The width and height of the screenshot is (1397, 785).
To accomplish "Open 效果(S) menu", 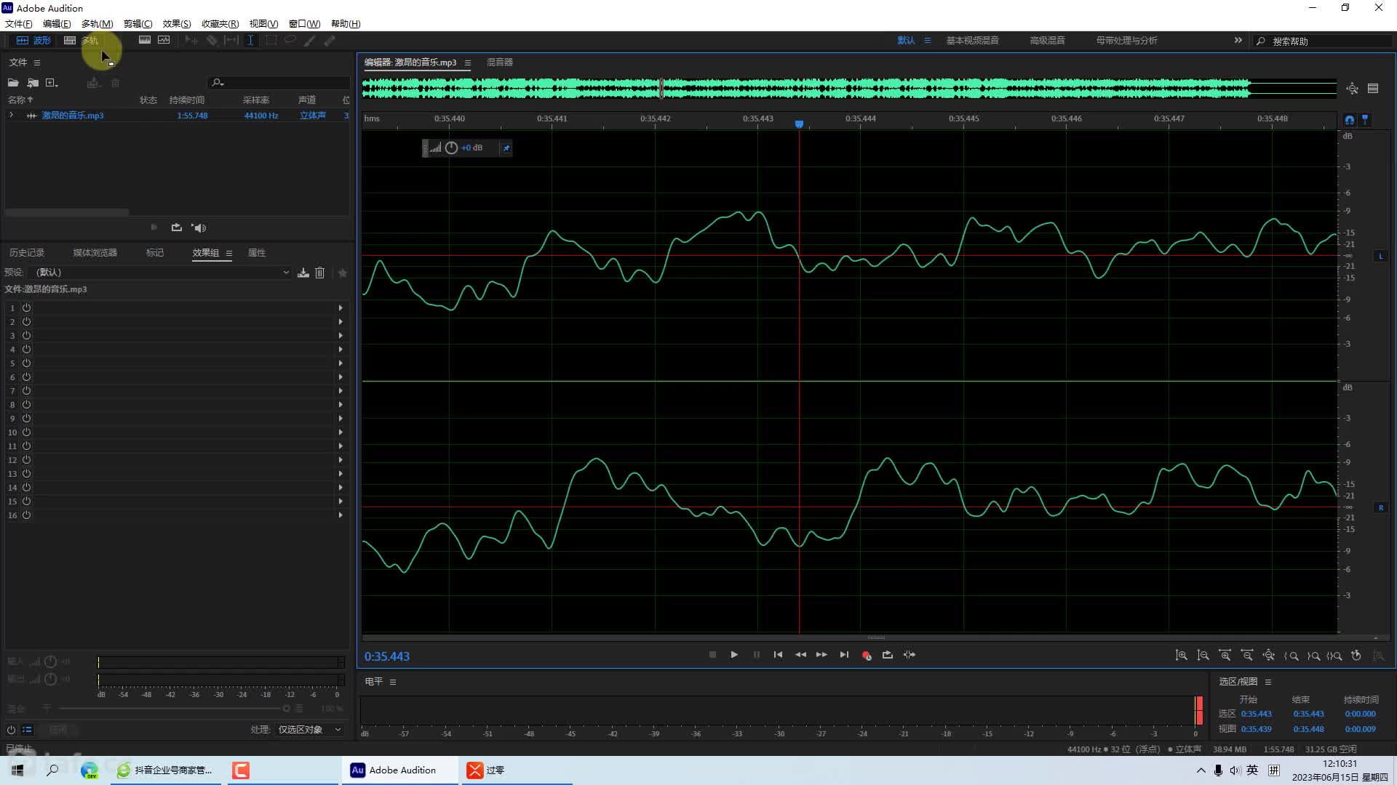I will tap(177, 24).
